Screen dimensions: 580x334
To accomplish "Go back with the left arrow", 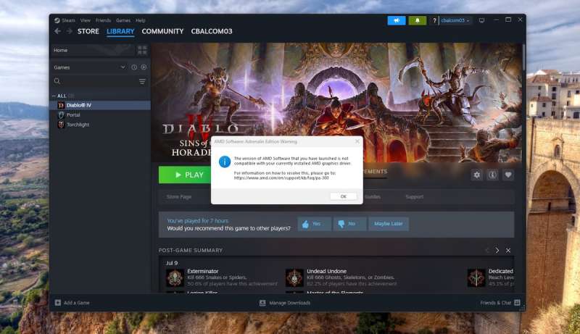I will point(58,31).
